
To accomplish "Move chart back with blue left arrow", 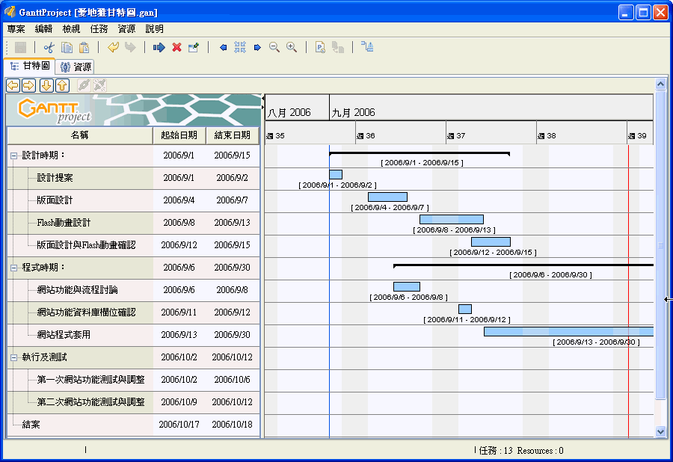I will [x=223, y=47].
